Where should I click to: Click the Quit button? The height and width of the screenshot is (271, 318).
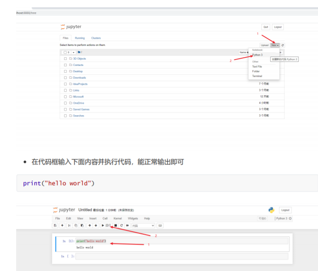tap(266, 27)
